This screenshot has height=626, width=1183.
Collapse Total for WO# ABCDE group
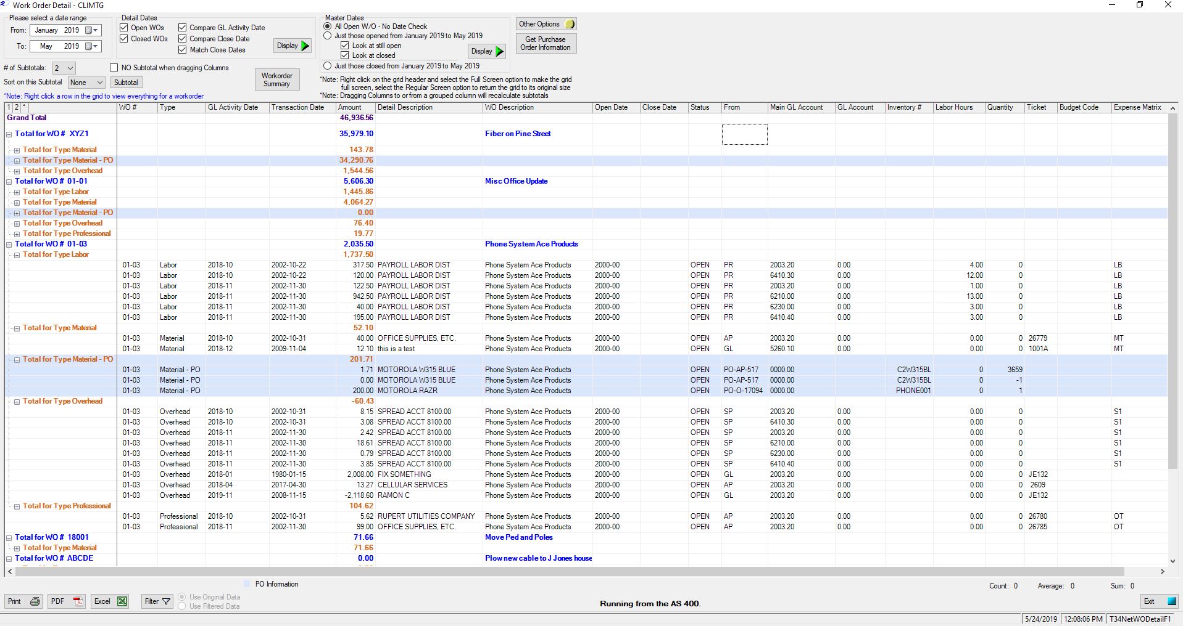pyautogui.click(x=9, y=559)
